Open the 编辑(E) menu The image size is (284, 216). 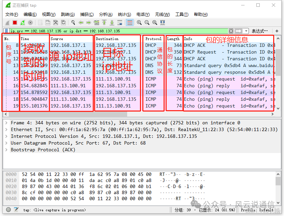pos(30,14)
